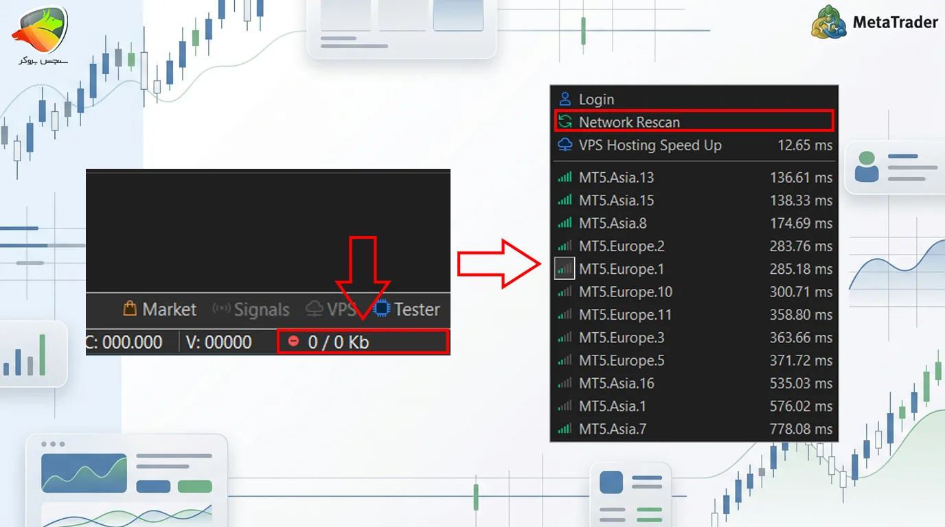945x527 pixels.
Task: Choose the MT5.Europe.5 access point
Action: pos(694,360)
